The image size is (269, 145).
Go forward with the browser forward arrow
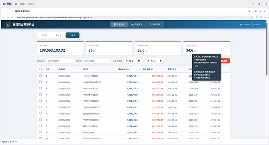click(8, 17)
